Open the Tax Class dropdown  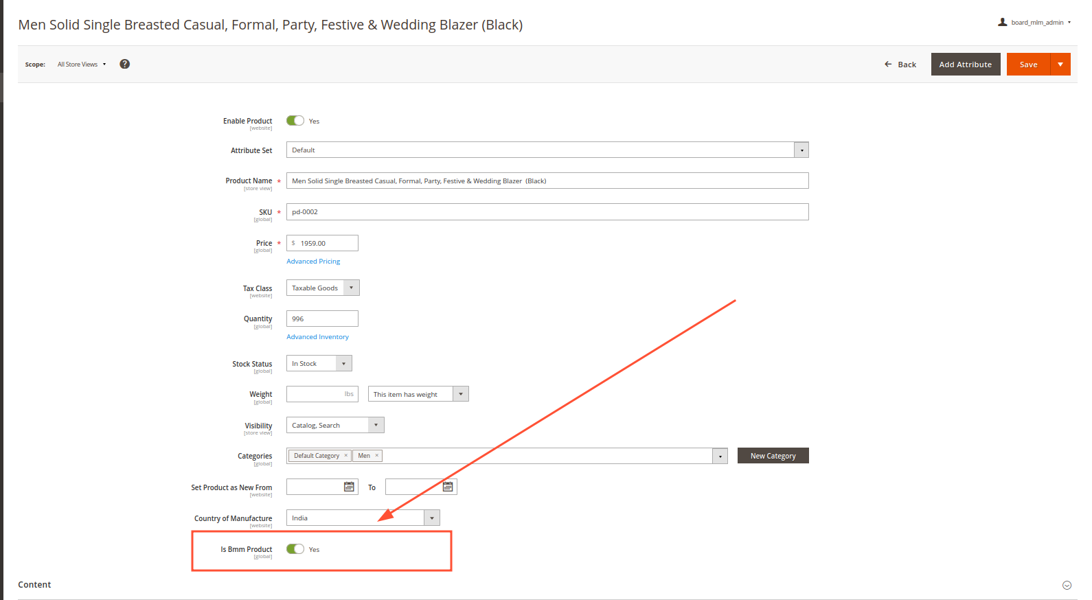[351, 288]
